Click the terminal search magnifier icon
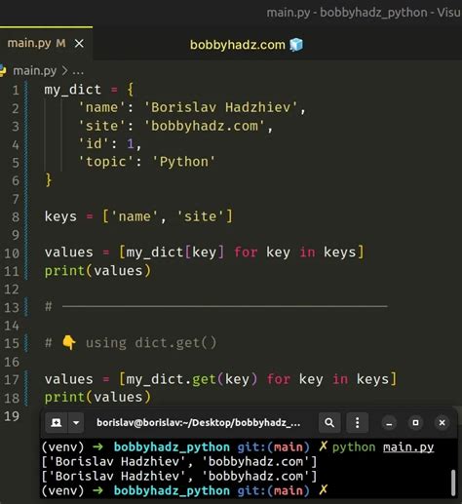Viewport: 462px width, 504px height. 329,422
